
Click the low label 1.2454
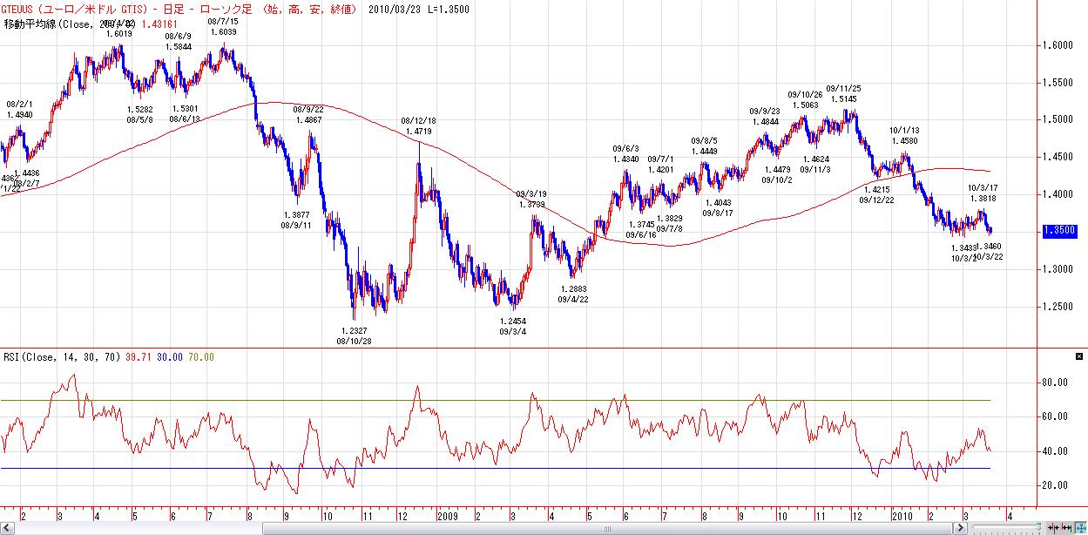click(x=512, y=321)
